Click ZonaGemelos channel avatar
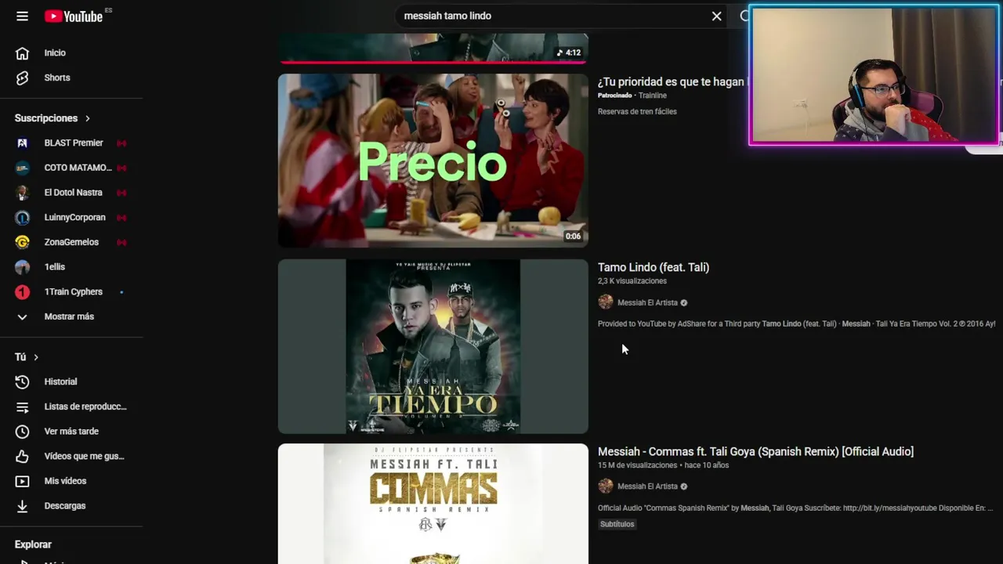The width and height of the screenshot is (1003, 564). [x=22, y=242]
